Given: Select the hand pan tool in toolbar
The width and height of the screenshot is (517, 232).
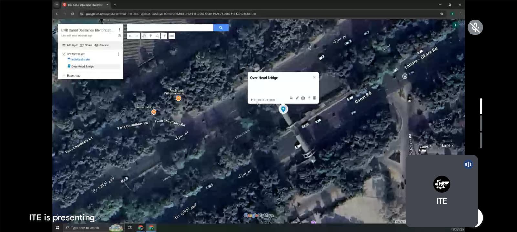Looking at the screenshot, I should [144, 36].
